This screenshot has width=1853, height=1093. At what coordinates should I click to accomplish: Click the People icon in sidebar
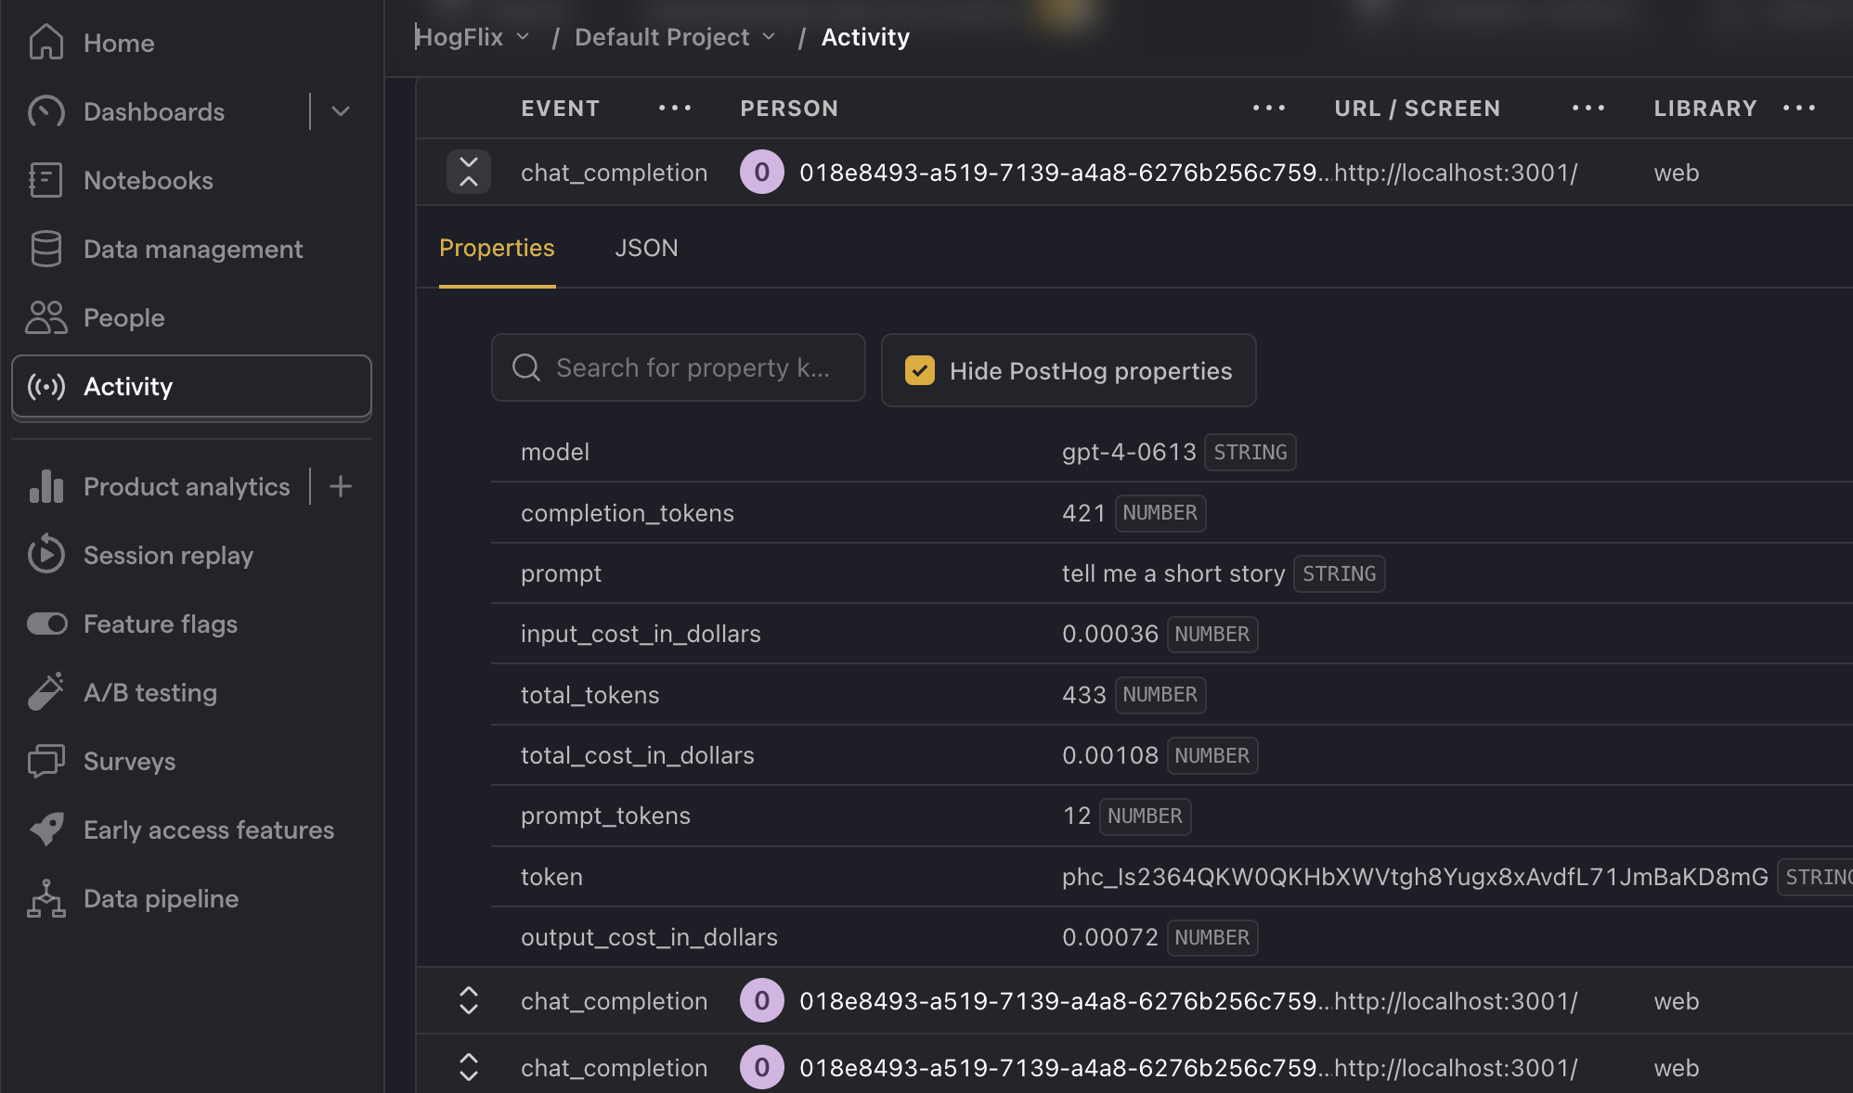point(45,317)
